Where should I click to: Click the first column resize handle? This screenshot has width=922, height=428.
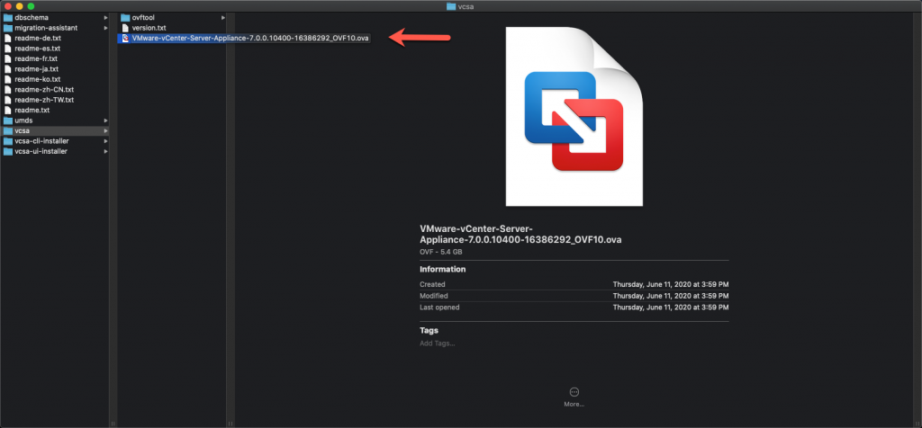(x=113, y=423)
